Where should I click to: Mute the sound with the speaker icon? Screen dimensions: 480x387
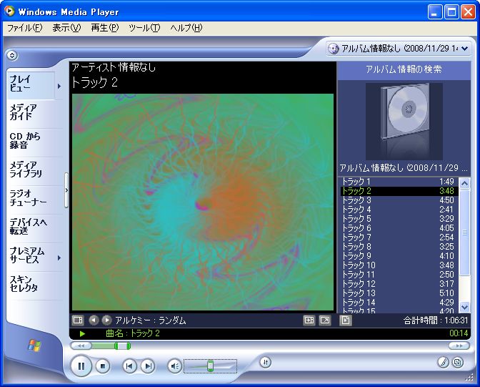point(175,366)
